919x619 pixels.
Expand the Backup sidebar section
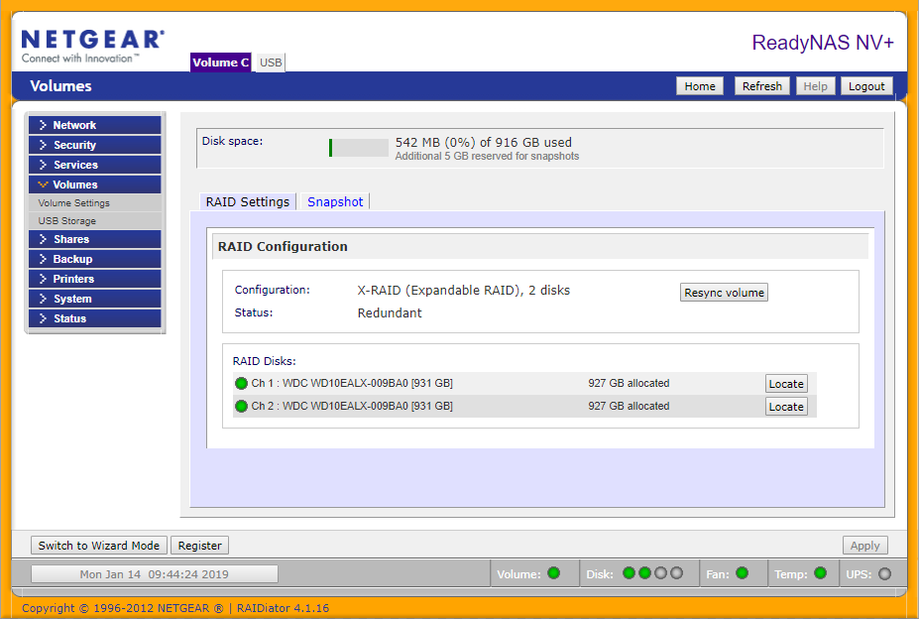(x=94, y=259)
